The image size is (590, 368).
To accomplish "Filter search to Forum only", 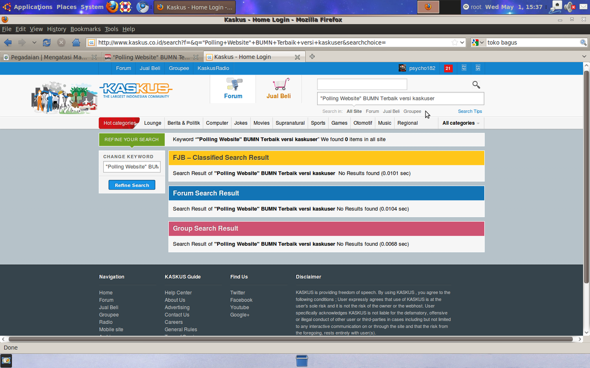I will pos(372,111).
